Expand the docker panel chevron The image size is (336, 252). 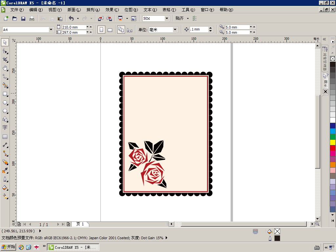tap(325, 39)
